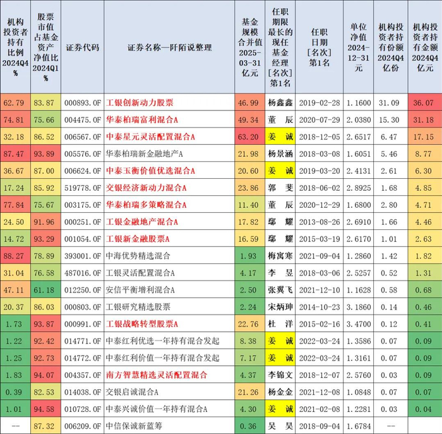Select security code 006209.OF

(x=83, y=426)
